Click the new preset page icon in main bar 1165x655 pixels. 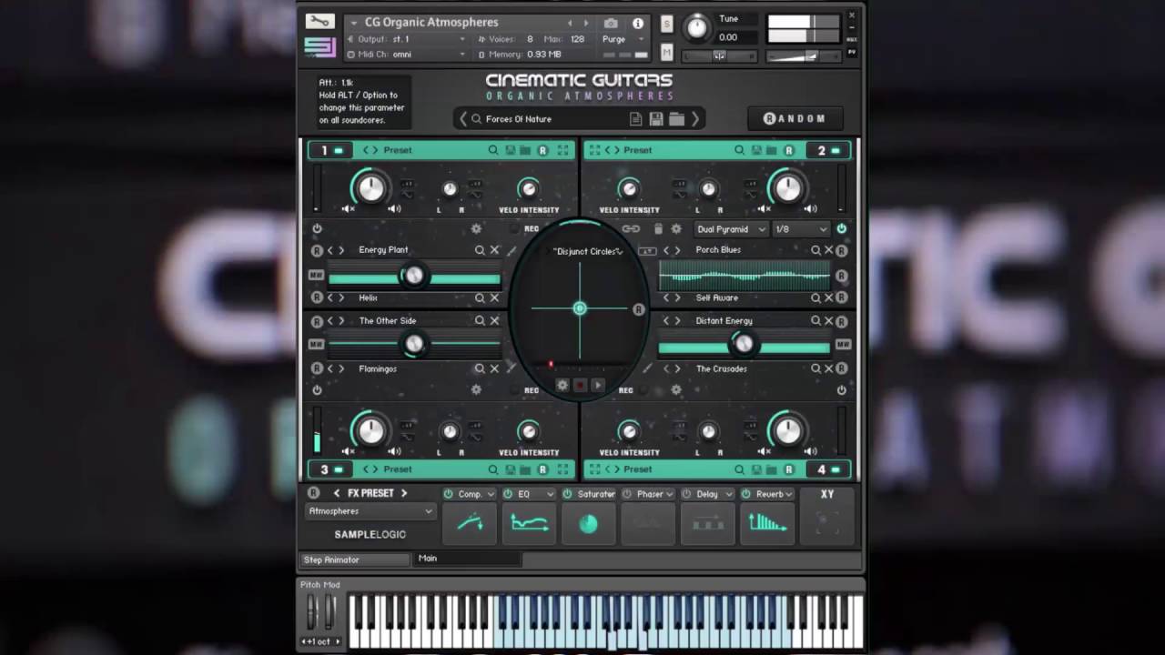[x=636, y=119]
